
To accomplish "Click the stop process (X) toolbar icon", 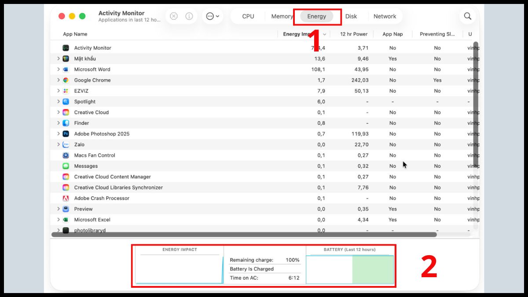I will 174,16.
